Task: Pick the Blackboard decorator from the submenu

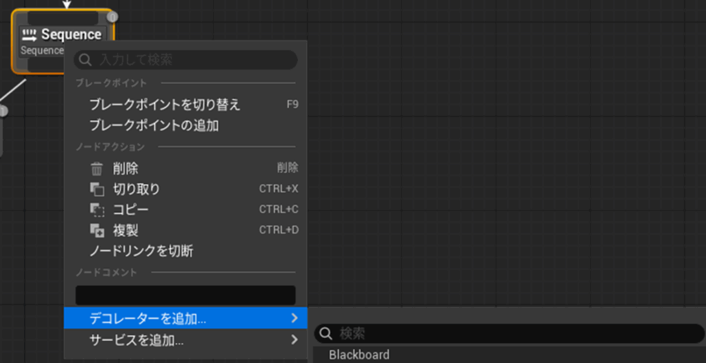Action: click(359, 355)
